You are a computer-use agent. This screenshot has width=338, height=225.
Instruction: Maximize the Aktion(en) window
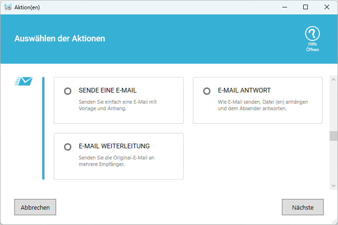click(305, 7)
